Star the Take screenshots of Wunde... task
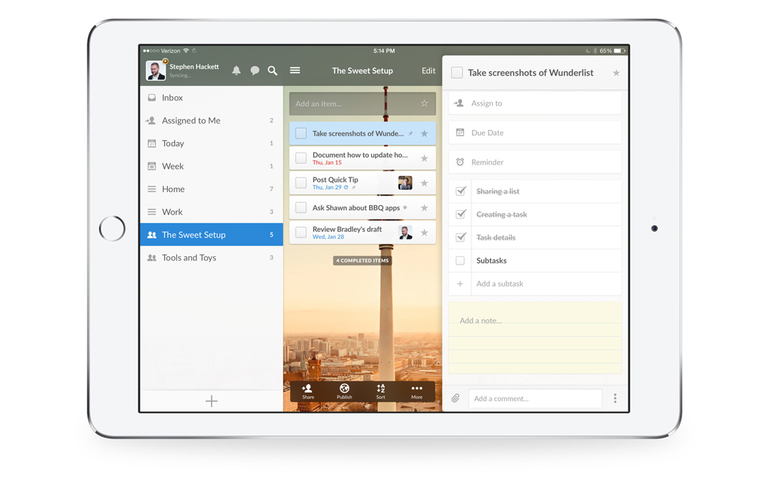Screen dimensions: 769x484 coord(424,133)
